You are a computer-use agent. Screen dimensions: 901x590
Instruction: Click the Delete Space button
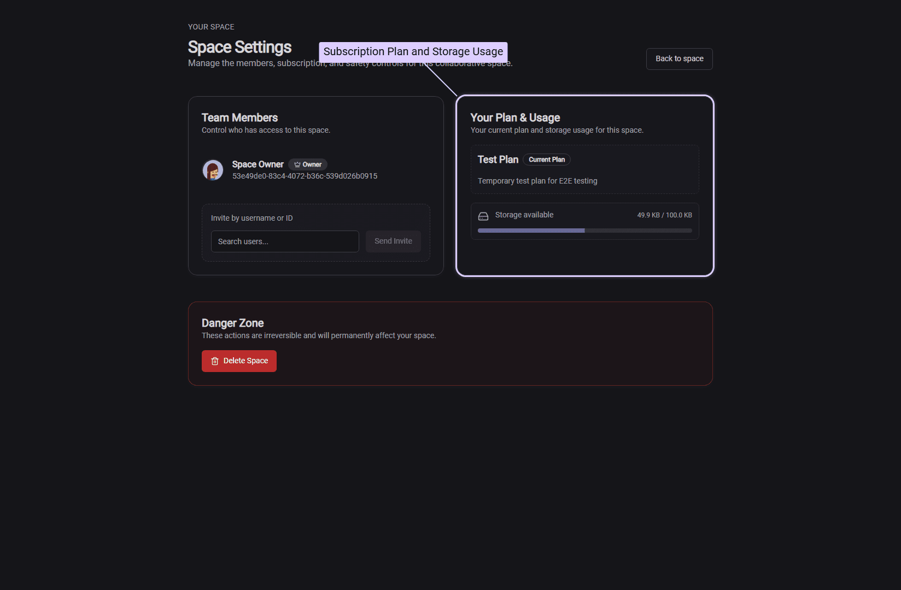pyautogui.click(x=239, y=361)
